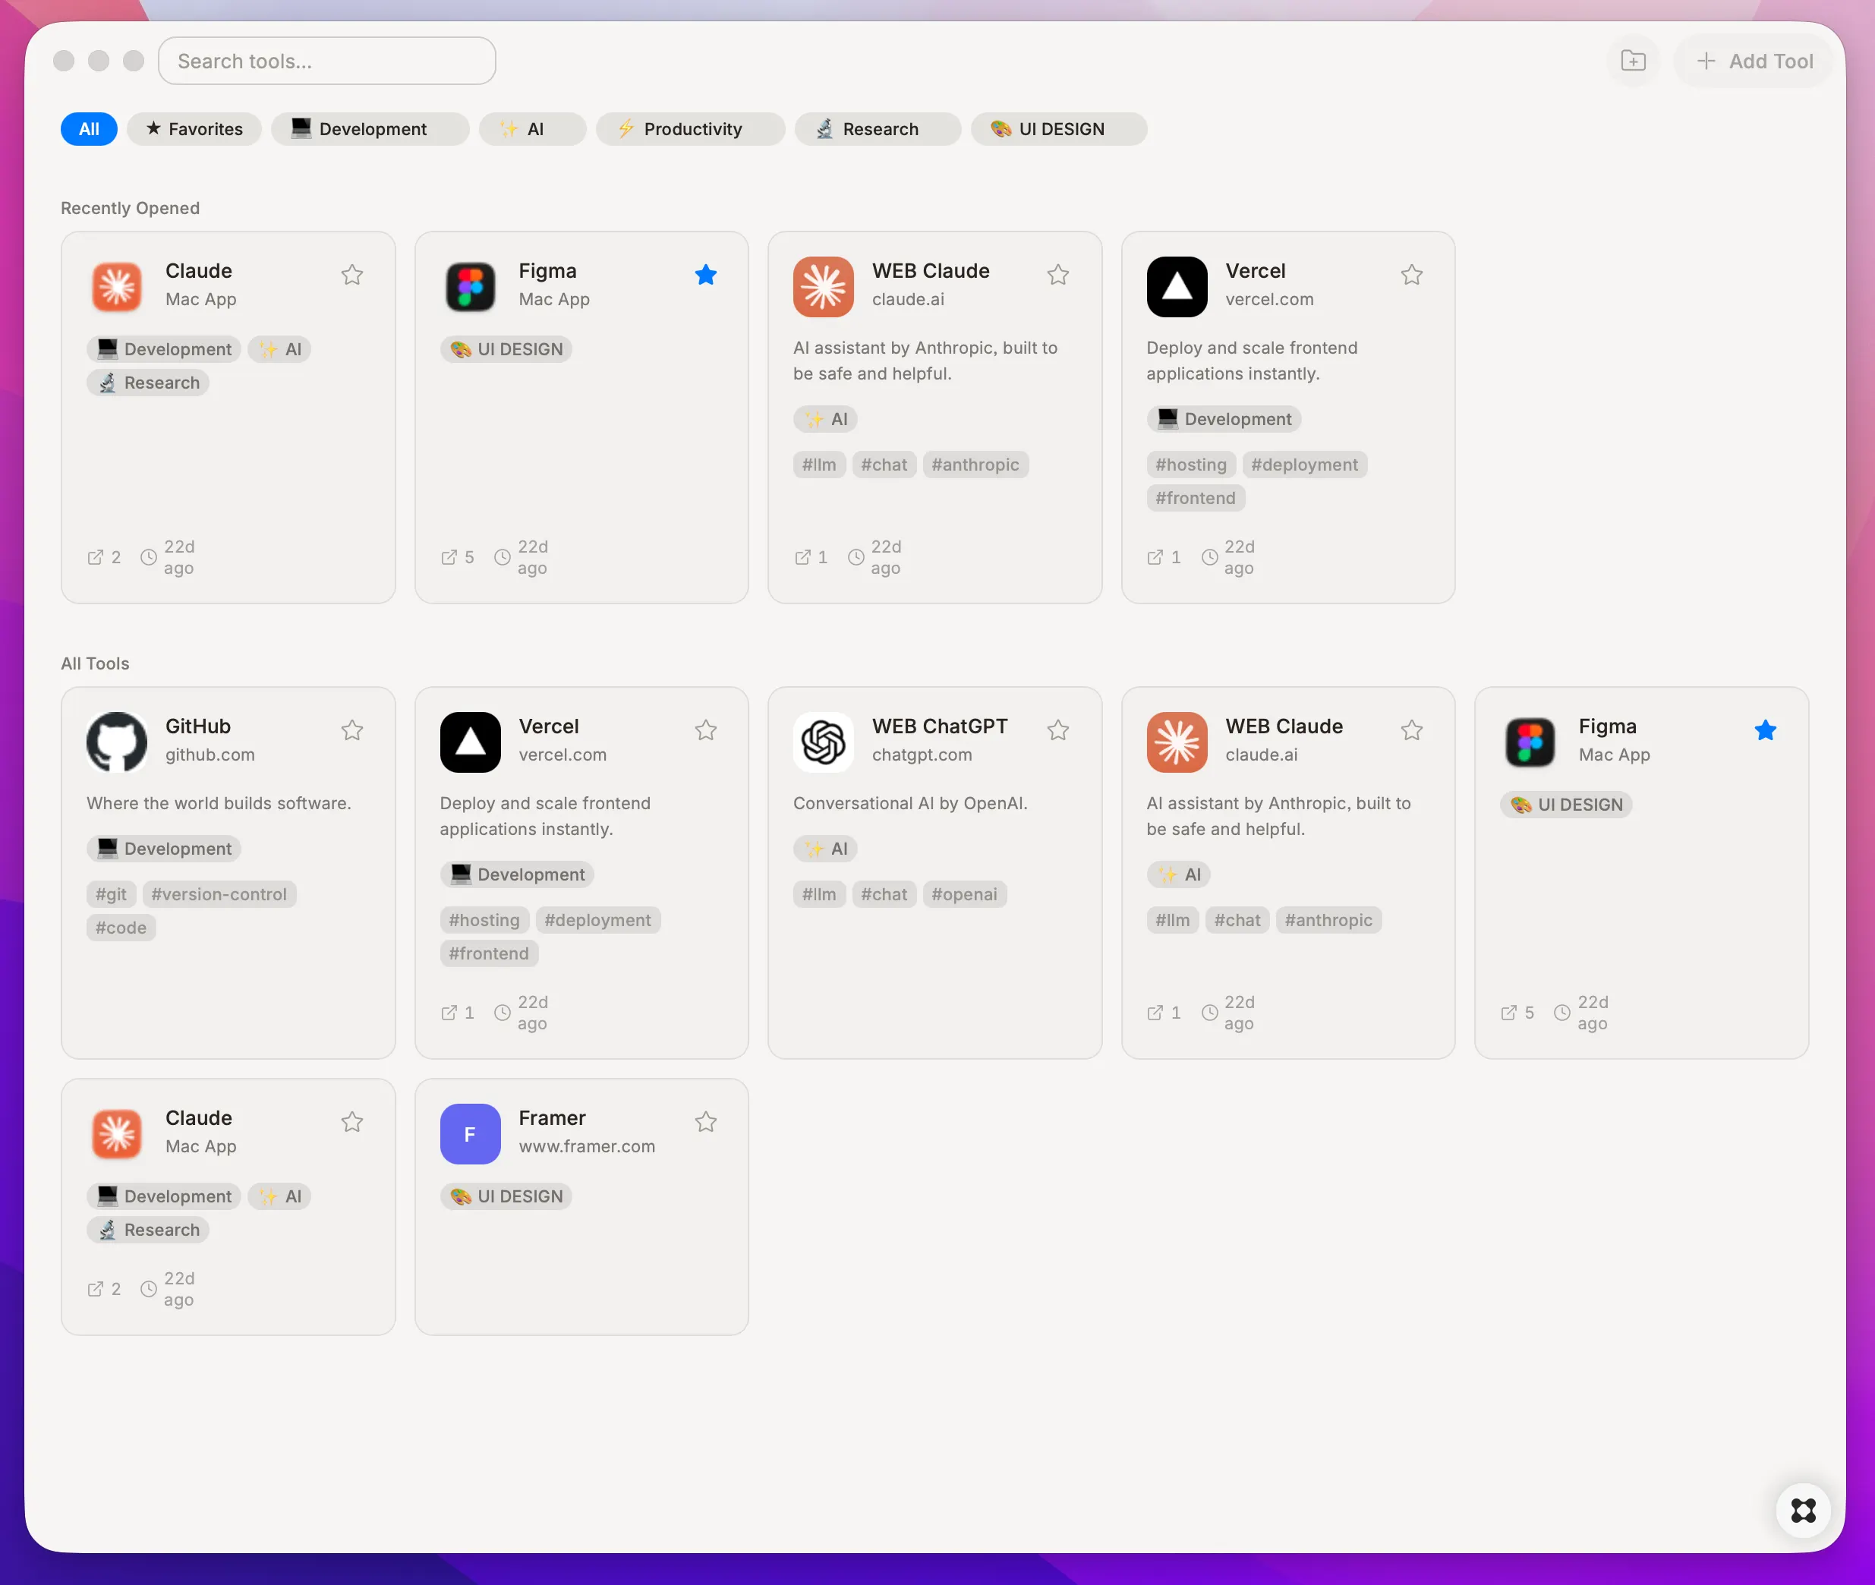Open the www.framer.com link text
This screenshot has height=1585, width=1875.
pyautogui.click(x=587, y=1146)
